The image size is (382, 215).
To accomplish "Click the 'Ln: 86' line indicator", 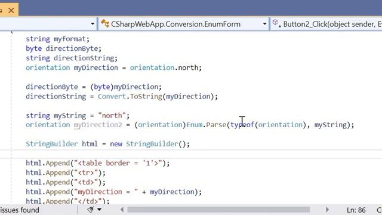I will tap(356, 210).
